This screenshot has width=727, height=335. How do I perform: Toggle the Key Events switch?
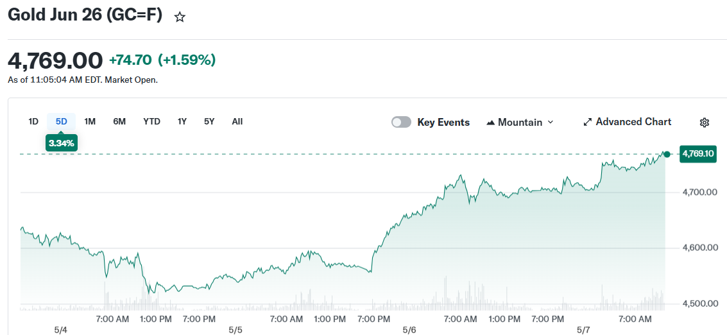[x=401, y=122]
